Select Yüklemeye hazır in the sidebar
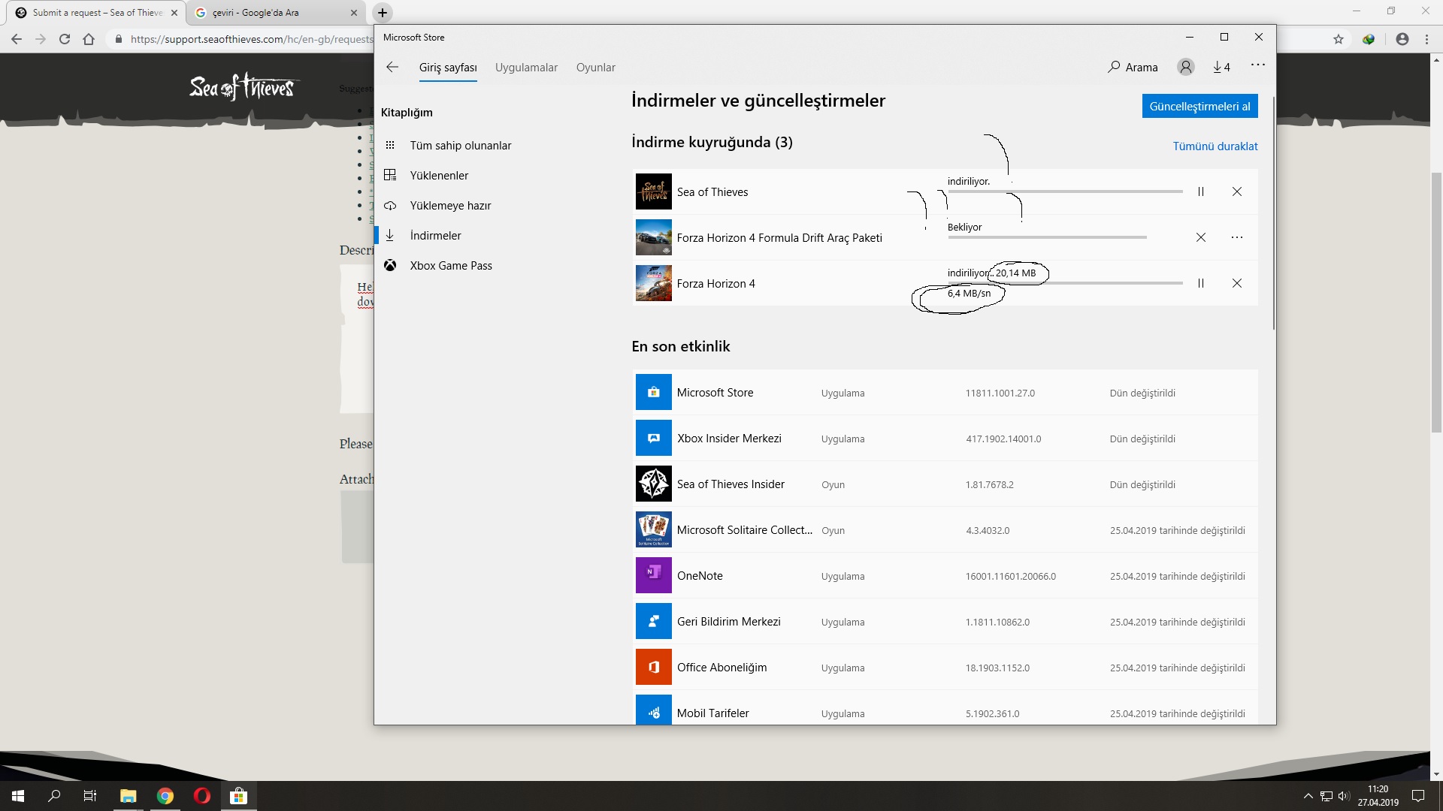The image size is (1443, 811). (450, 206)
